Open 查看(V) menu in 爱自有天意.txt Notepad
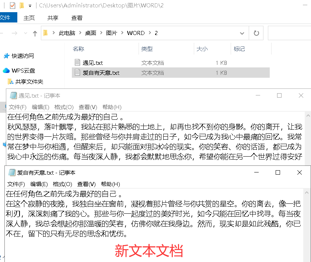This screenshot has width=311, height=262. tap(87, 184)
